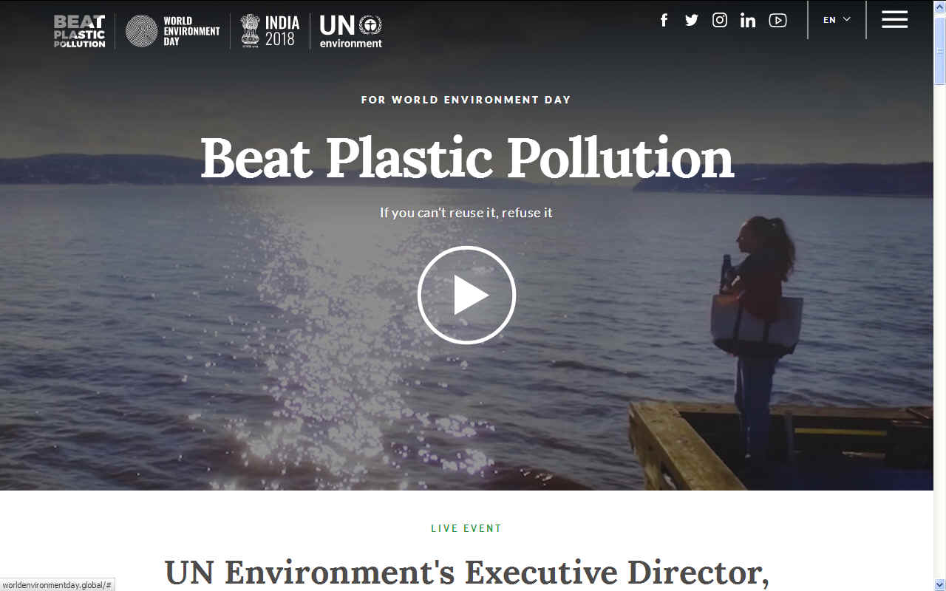Click the For World Environment Day text
The height and width of the screenshot is (591, 946).
(x=466, y=100)
